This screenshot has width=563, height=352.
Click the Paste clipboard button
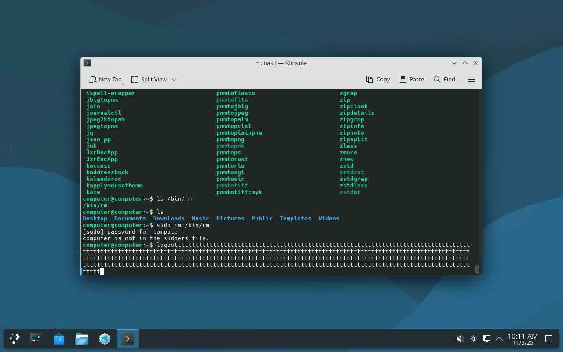coord(412,79)
